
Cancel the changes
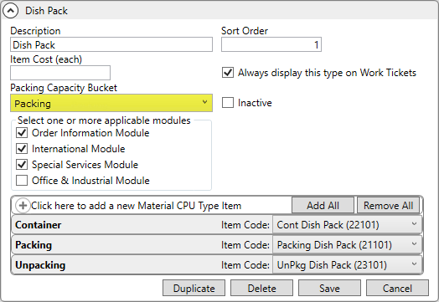click(x=397, y=288)
